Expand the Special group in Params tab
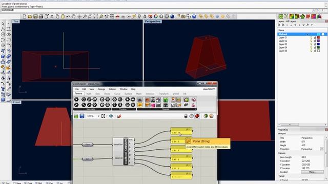The width and height of the screenshot is (328, 184). (167, 109)
